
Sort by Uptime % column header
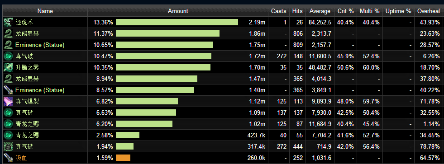[398, 11]
